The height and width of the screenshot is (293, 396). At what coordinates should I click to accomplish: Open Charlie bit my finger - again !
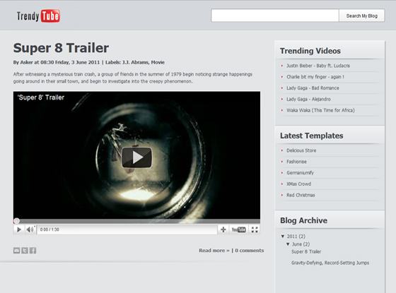315,77
